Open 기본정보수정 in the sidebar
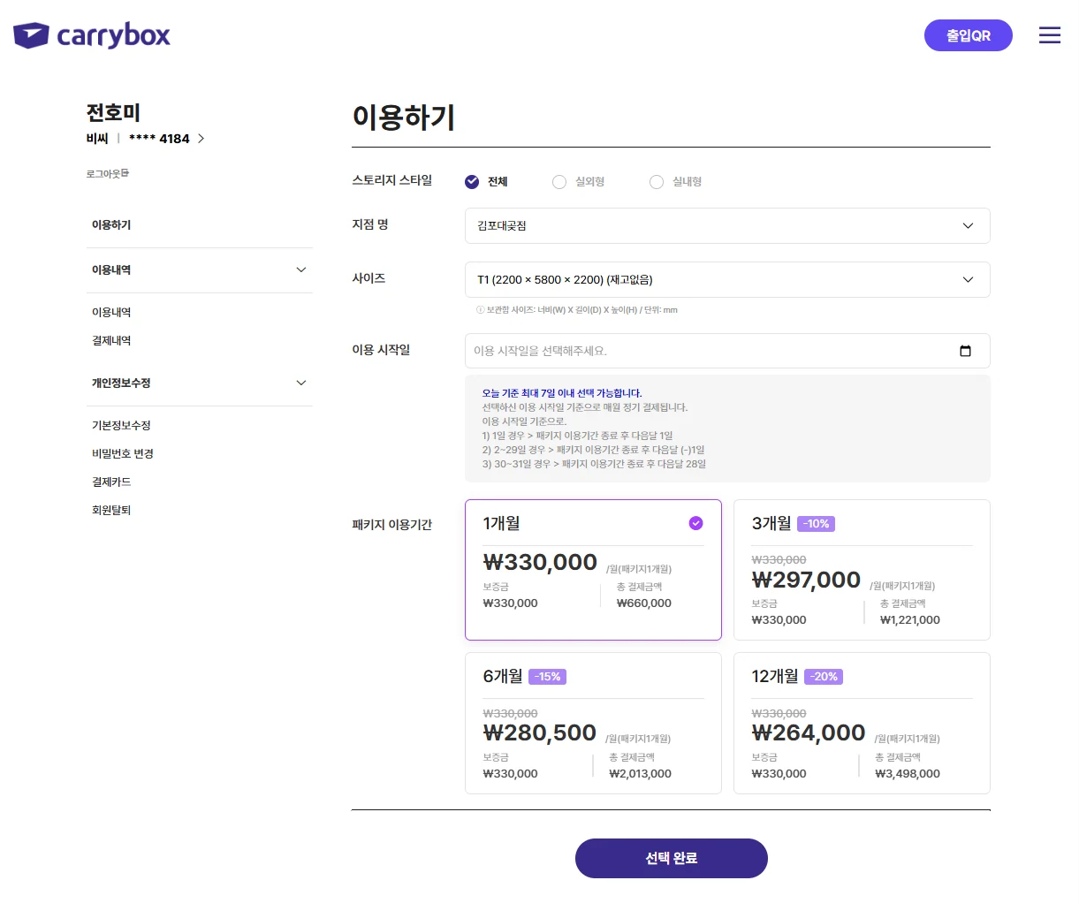Image resolution: width=1079 pixels, height=903 pixels. (x=121, y=426)
